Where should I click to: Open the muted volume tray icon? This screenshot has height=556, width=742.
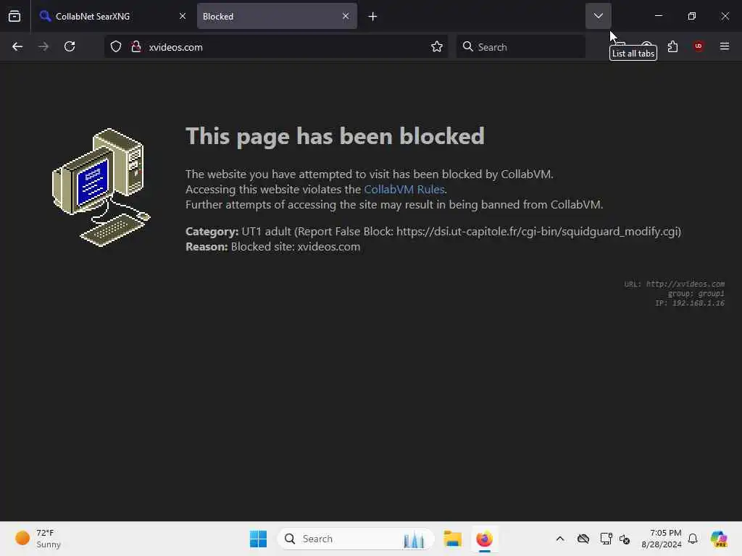624,539
